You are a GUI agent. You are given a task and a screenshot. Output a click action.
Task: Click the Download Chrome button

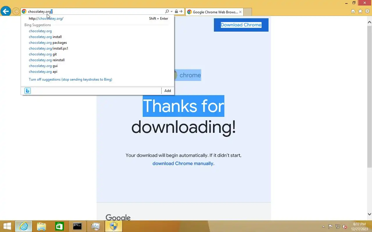(241, 25)
